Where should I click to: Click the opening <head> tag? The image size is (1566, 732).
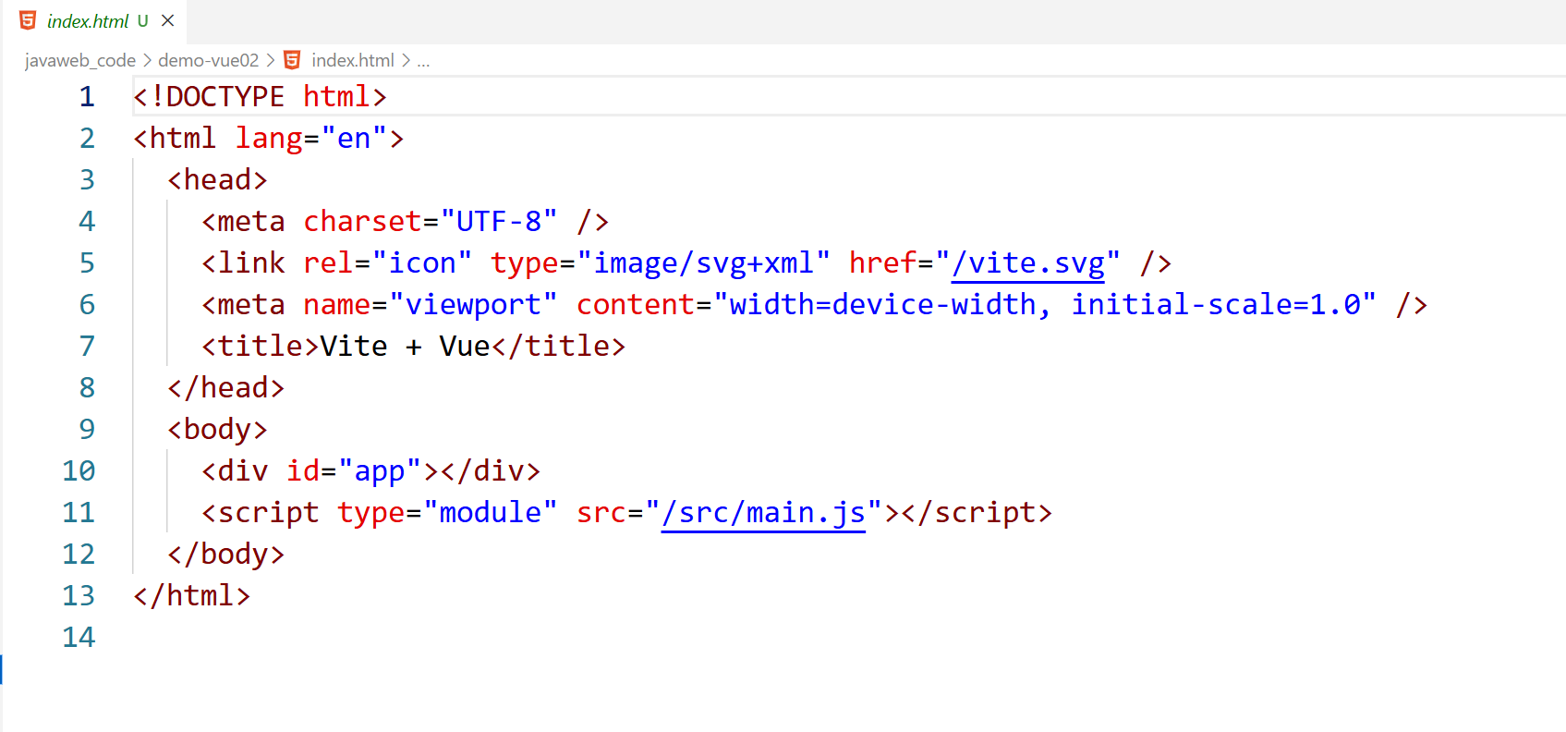217,179
